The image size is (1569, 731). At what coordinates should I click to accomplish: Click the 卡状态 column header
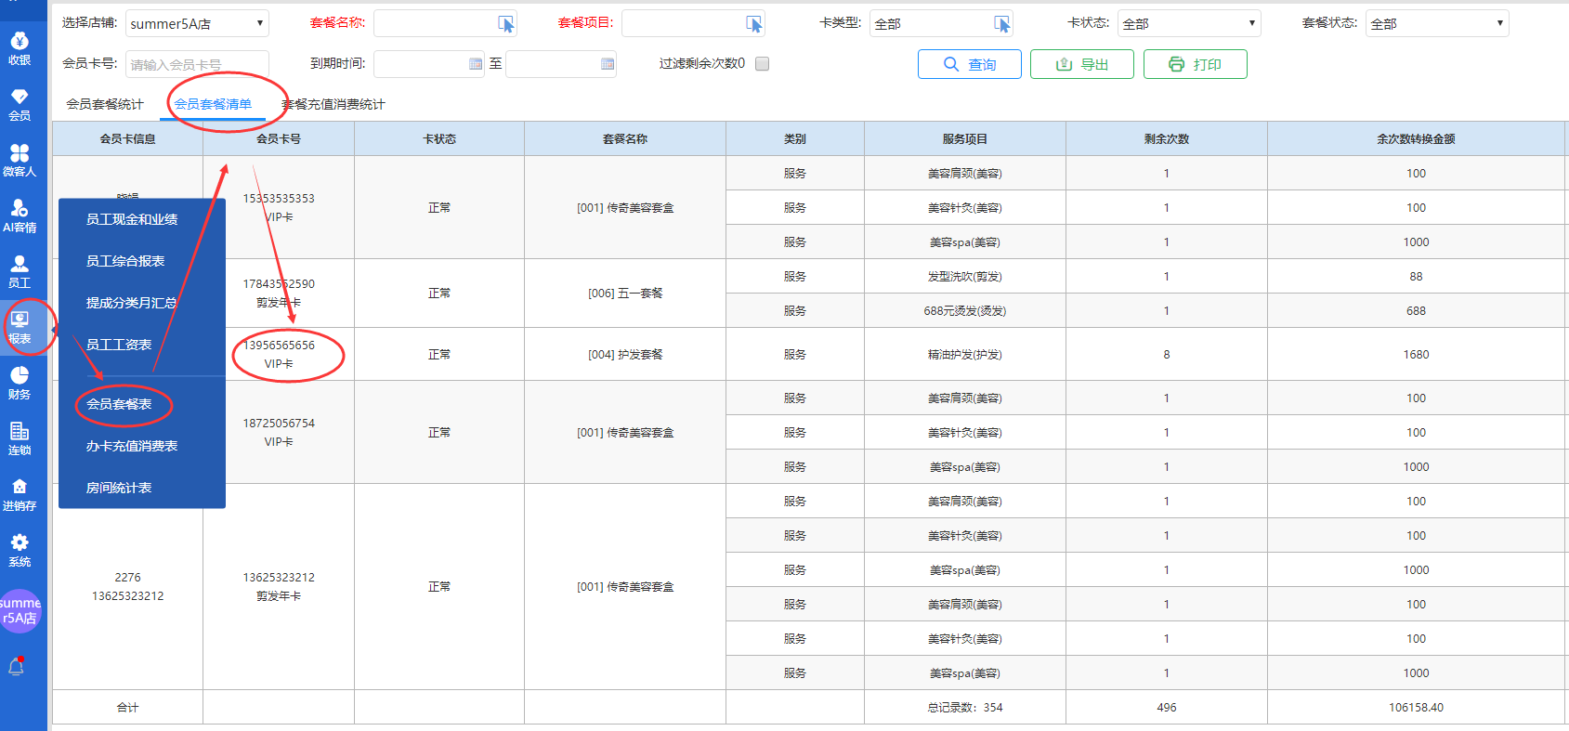tap(439, 139)
